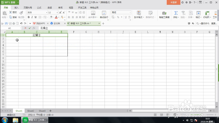The height and width of the screenshot is (123, 219).
Task: Click the decrease decimal places icon
Action: [x=129, y=17]
